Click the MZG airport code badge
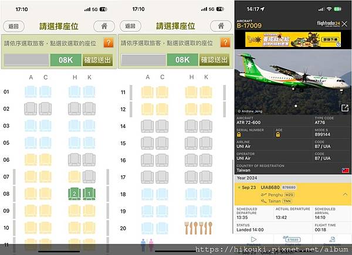The width and height of the screenshot is (352, 255). (290, 195)
